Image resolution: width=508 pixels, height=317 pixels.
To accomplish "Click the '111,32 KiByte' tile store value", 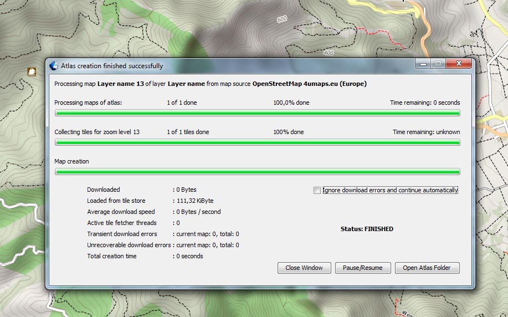I will [195, 201].
